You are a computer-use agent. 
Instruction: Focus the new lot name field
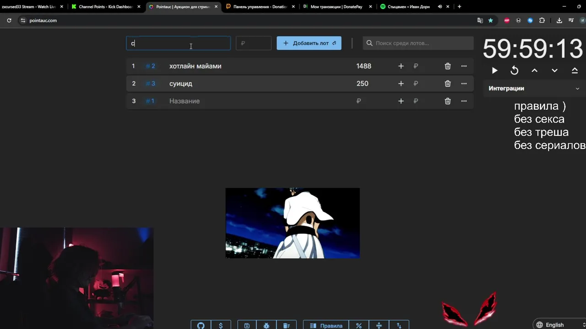click(179, 43)
